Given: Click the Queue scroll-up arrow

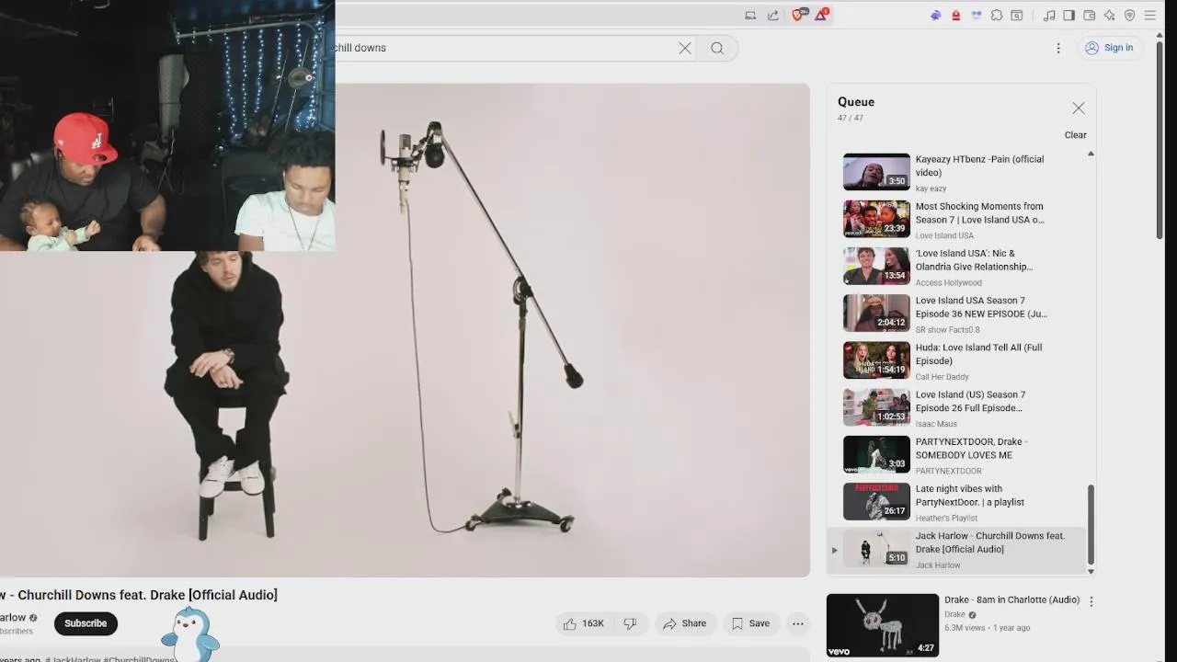Looking at the screenshot, I should [1091, 154].
